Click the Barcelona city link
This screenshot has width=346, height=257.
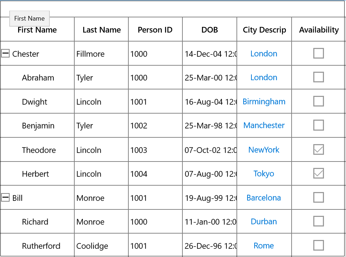point(264,198)
